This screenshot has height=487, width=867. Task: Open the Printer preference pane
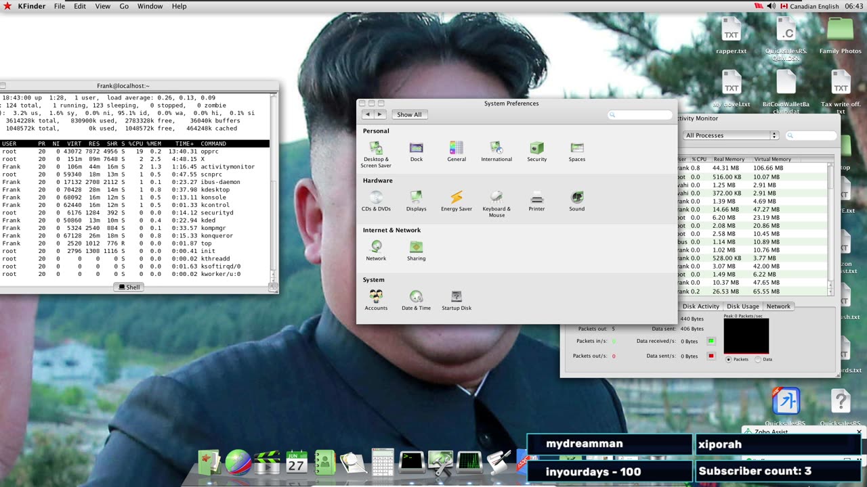536,201
